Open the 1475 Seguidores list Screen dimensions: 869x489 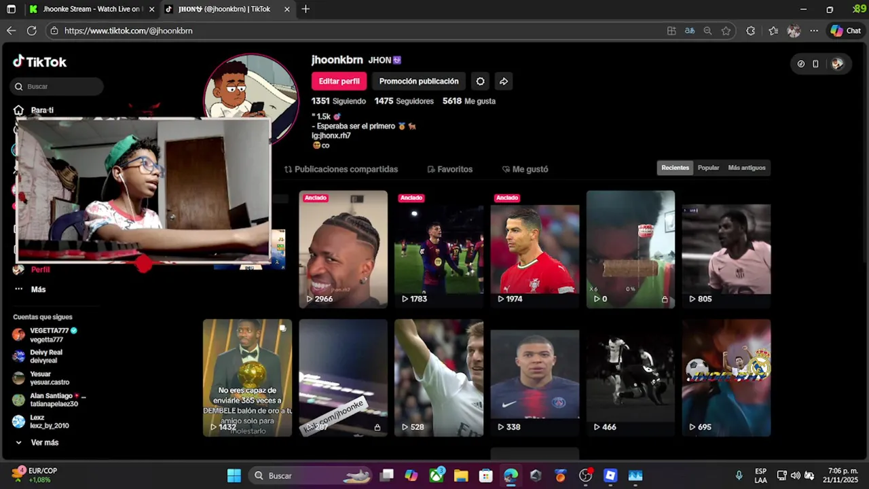point(404,101)
